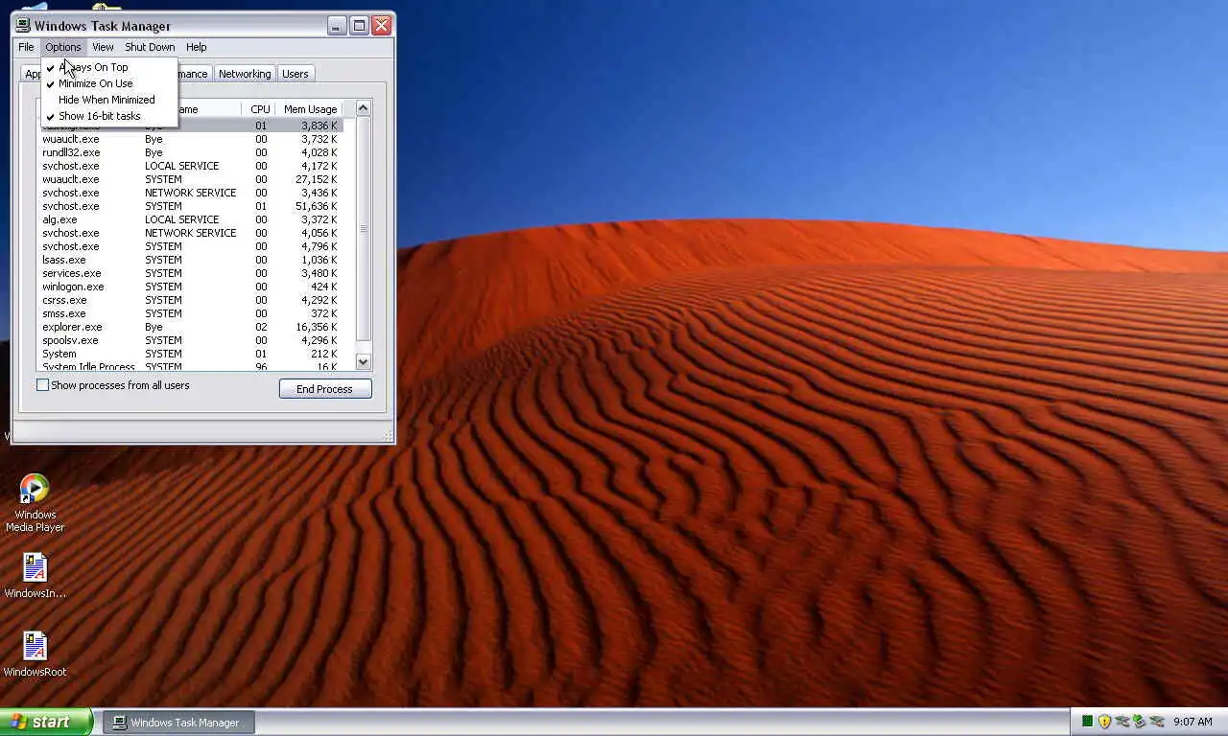Select the smss.exe process row

coord(190,313)
